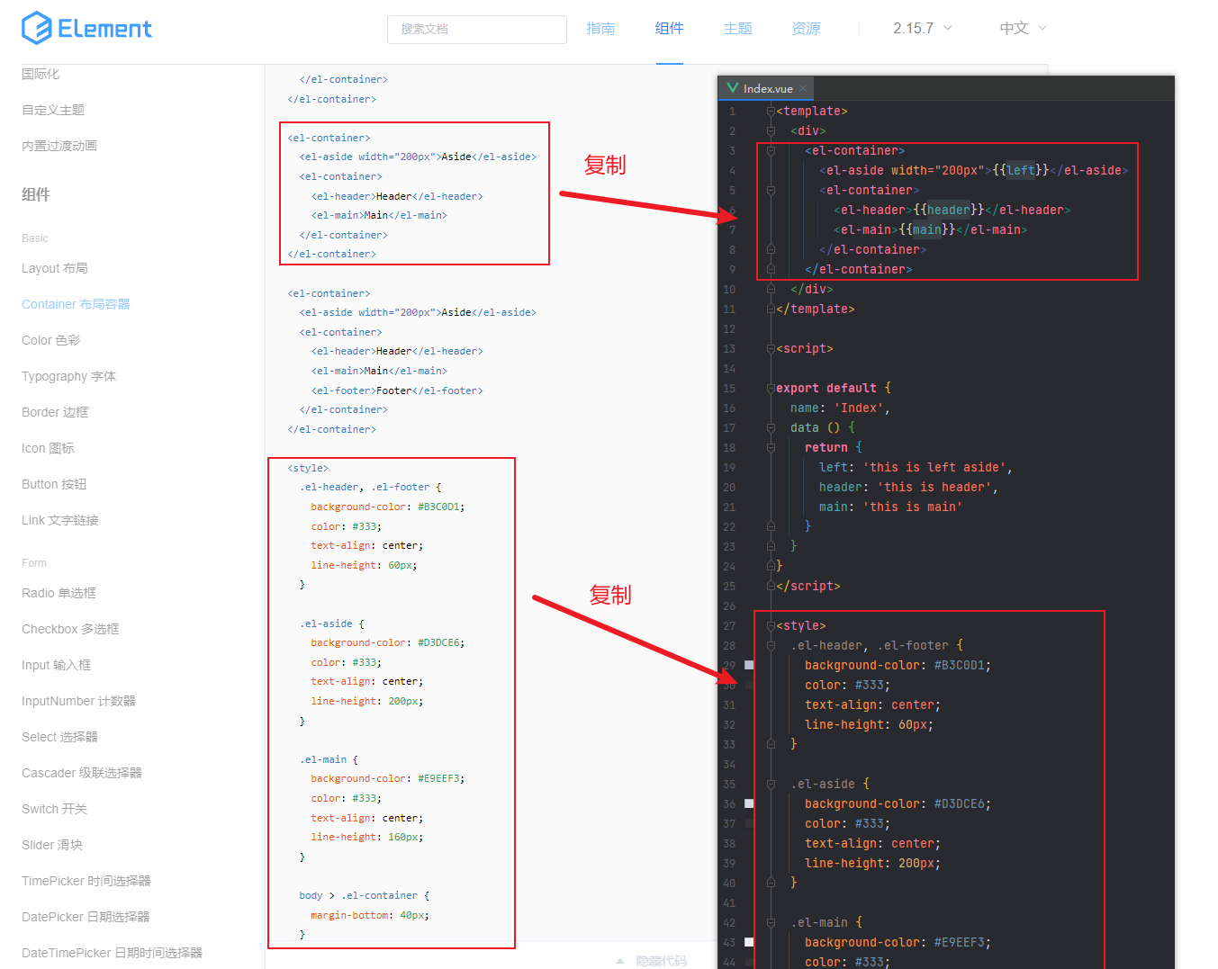Open Container 布局容器 in the sidebar
Screen dimensions: 1218x969
pyautogui.click(x=76, y=304)
